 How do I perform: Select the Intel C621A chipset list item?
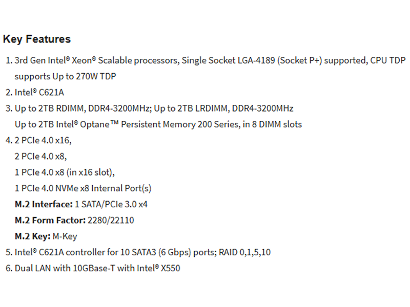click(x=39, y=92)
